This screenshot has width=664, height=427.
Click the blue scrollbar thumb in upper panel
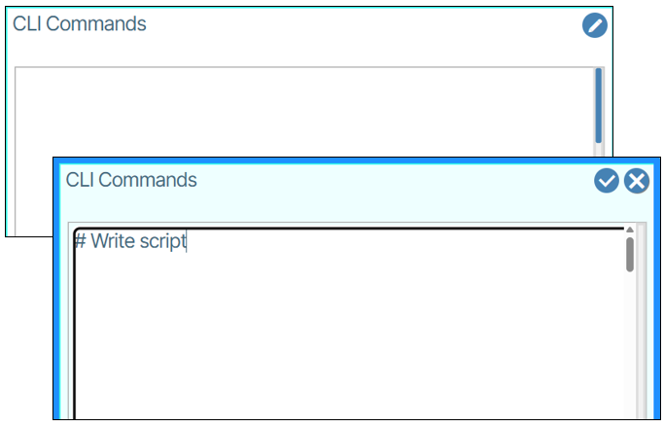(599, 104)
